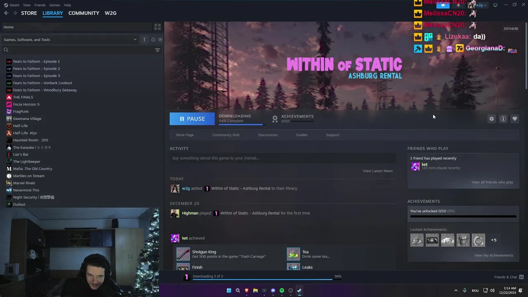
Task: Open volume control in system tray
Action: 492,290
